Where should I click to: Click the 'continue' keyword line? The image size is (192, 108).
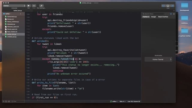coord(58,71)
